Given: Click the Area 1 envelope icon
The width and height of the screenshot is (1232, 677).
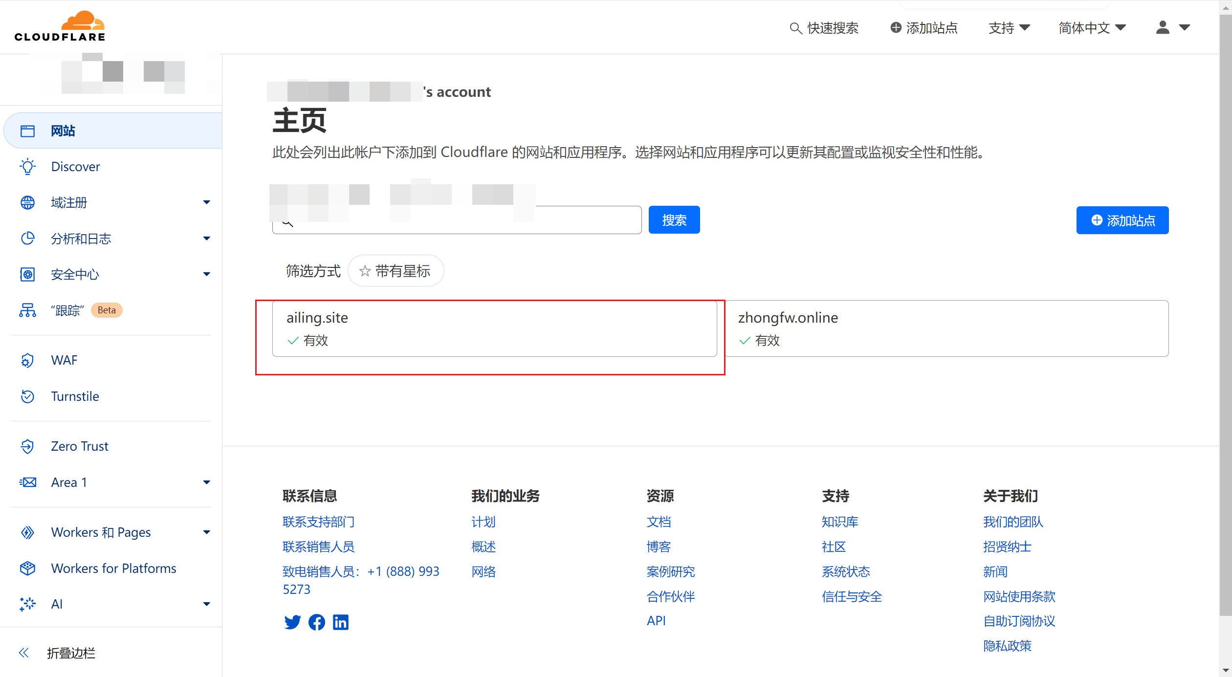Looking at the screenshot, I should tap(27, 482).
